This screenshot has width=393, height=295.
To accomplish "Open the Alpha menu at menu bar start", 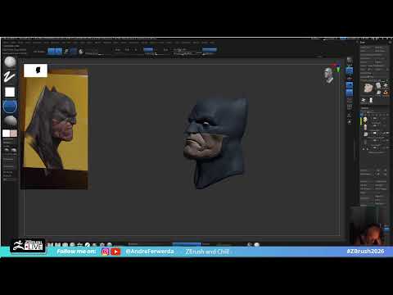I will click(6, 43).
